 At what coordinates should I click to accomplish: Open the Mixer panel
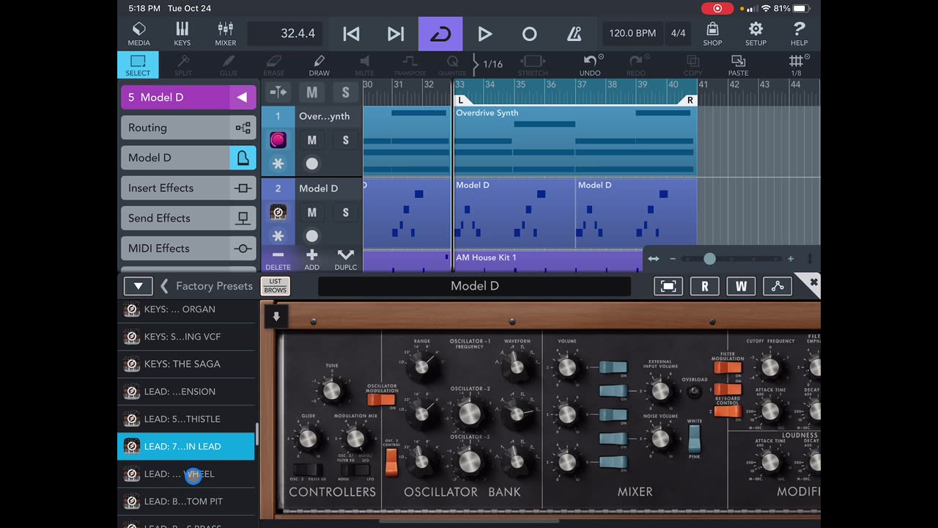click(x=225, y=34)
